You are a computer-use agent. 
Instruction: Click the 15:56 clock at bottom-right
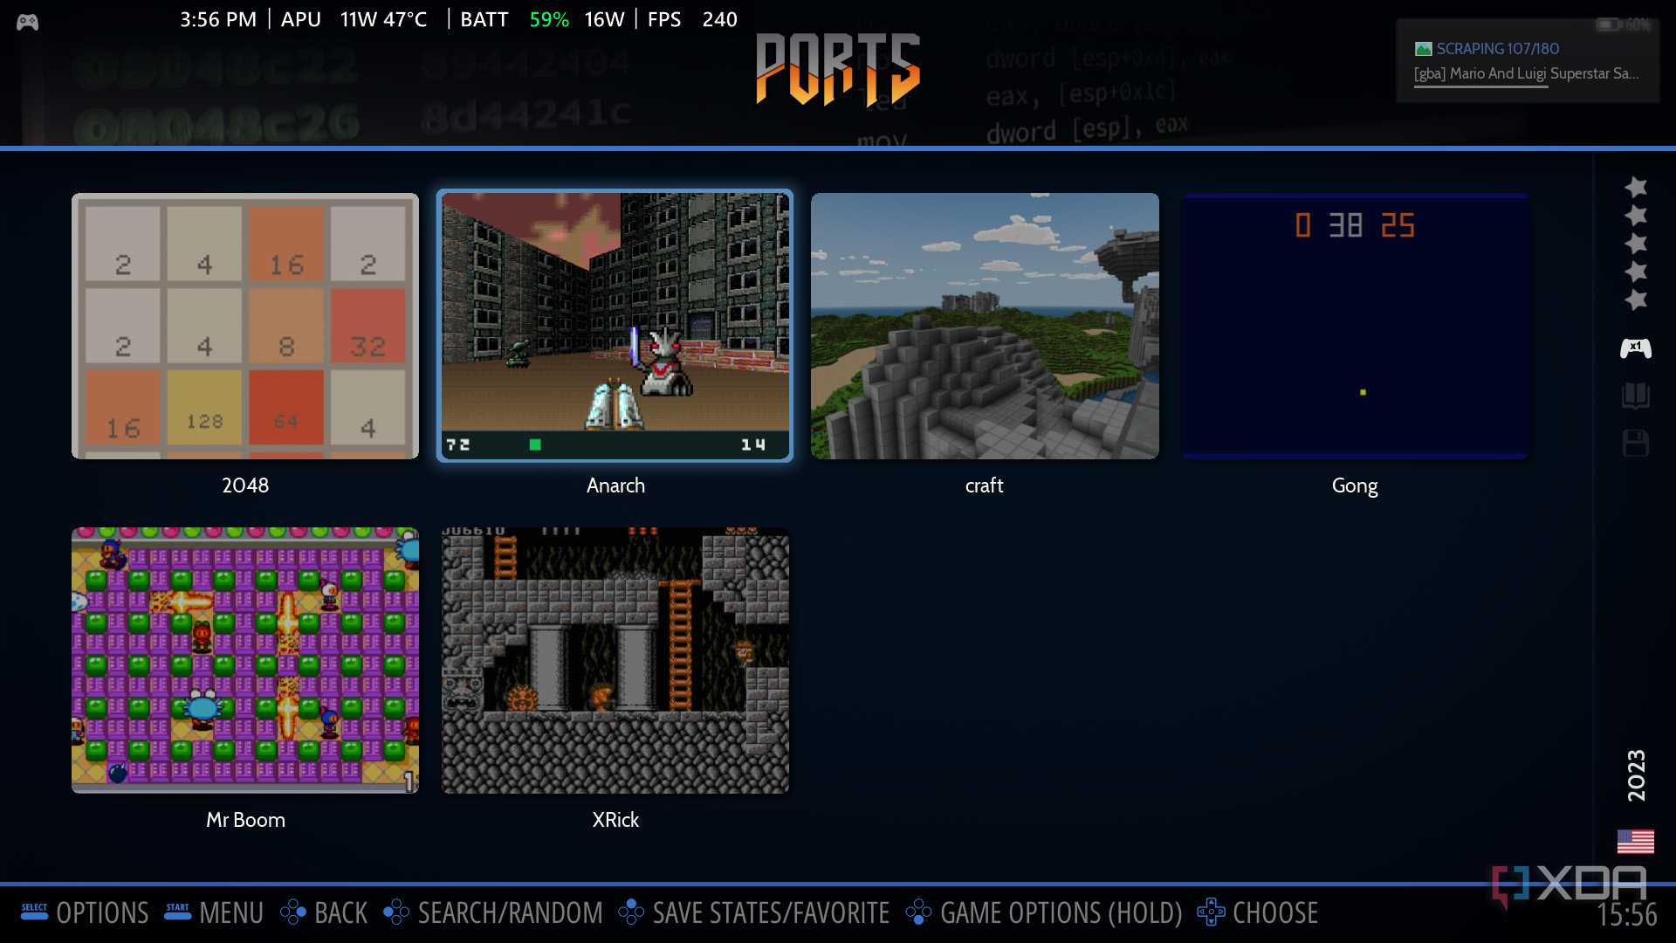[1626, 915]
